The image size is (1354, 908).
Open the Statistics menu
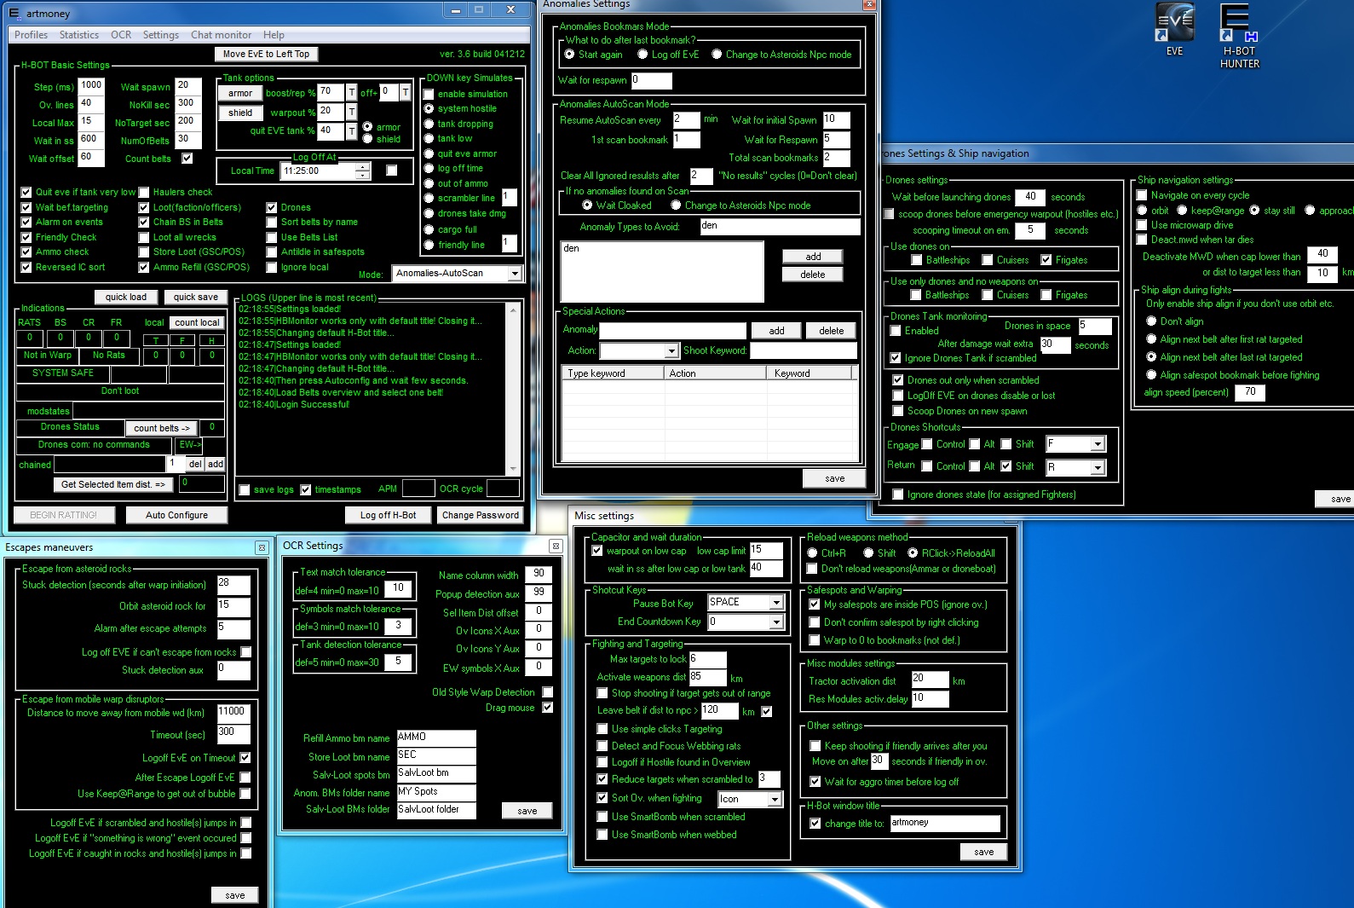(79, 35)
